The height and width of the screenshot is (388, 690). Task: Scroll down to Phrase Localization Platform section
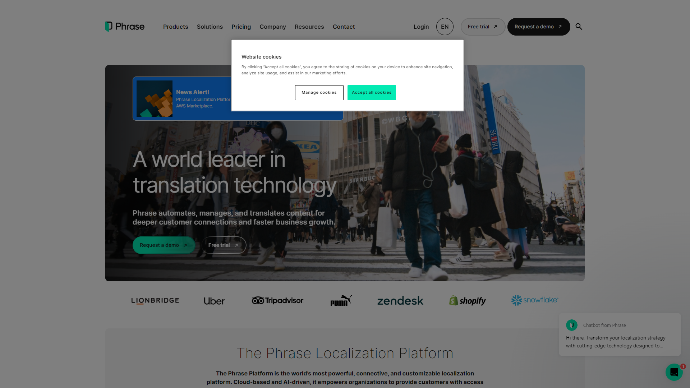pos(345,353)
